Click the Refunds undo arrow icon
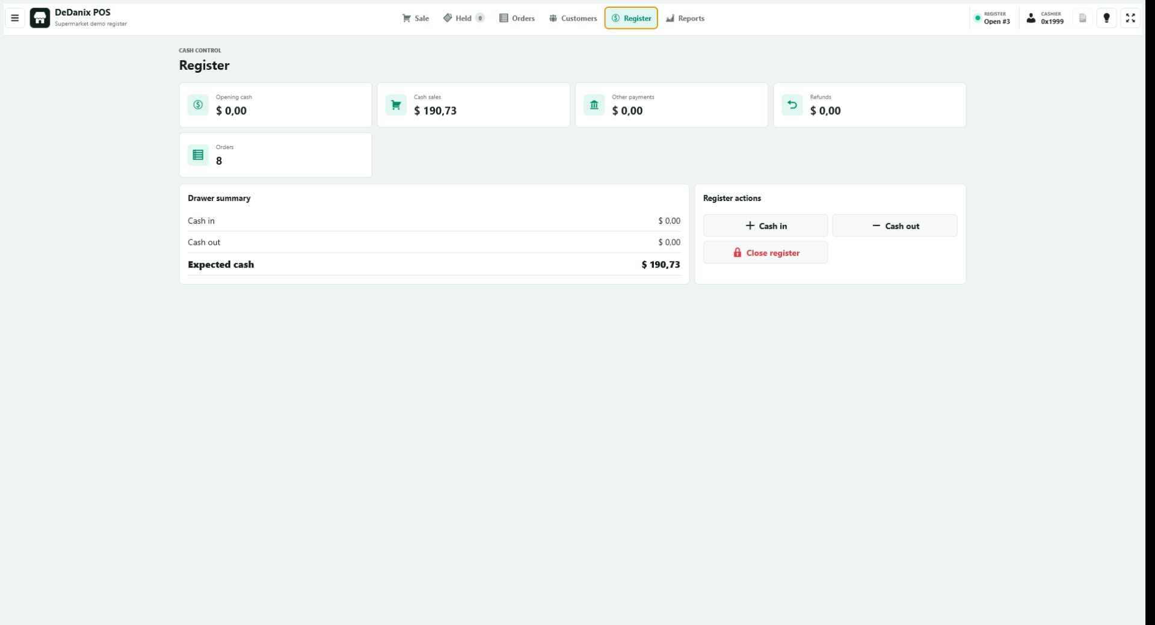The image size is (1155, 625). click(792, 105)
